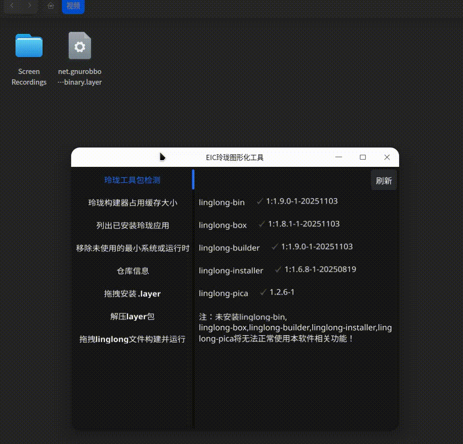
Task: Select 移除未使用的最小系统或运行时
Action: click(x=132, y=248)
